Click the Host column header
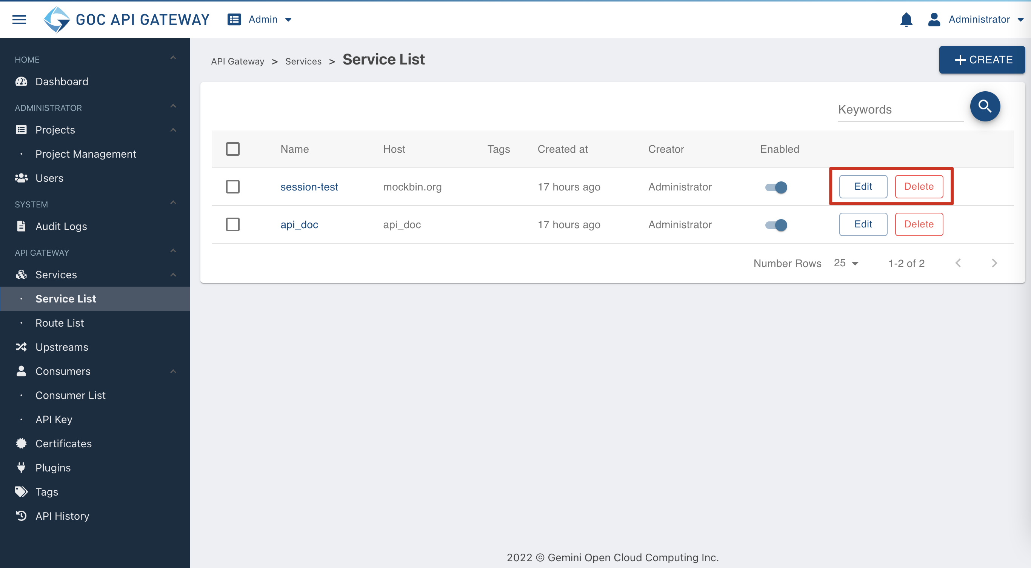Viewport: 1031px width, 568px height. (x=394, y=149)
